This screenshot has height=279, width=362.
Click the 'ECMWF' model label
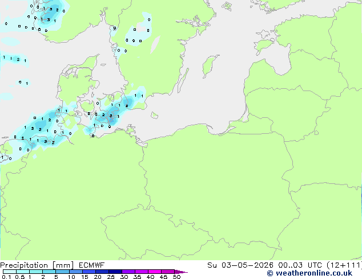coord(92,265)
